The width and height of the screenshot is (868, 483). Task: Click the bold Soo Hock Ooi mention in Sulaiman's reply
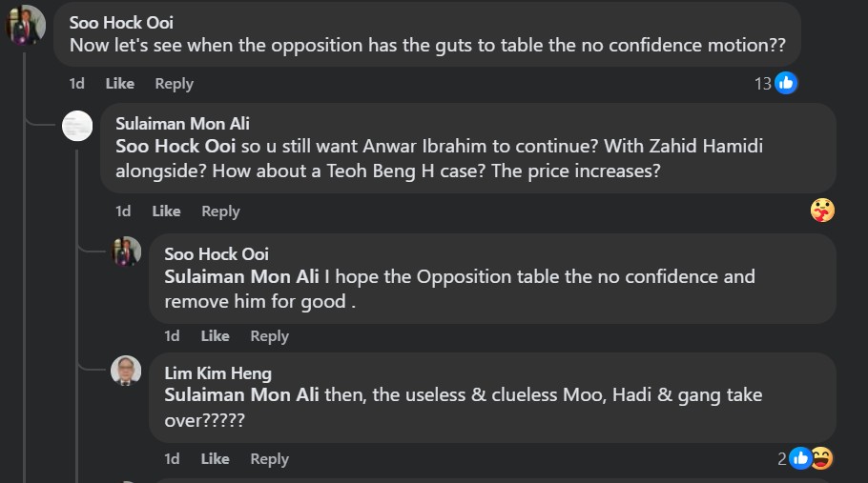coord(176,146)
